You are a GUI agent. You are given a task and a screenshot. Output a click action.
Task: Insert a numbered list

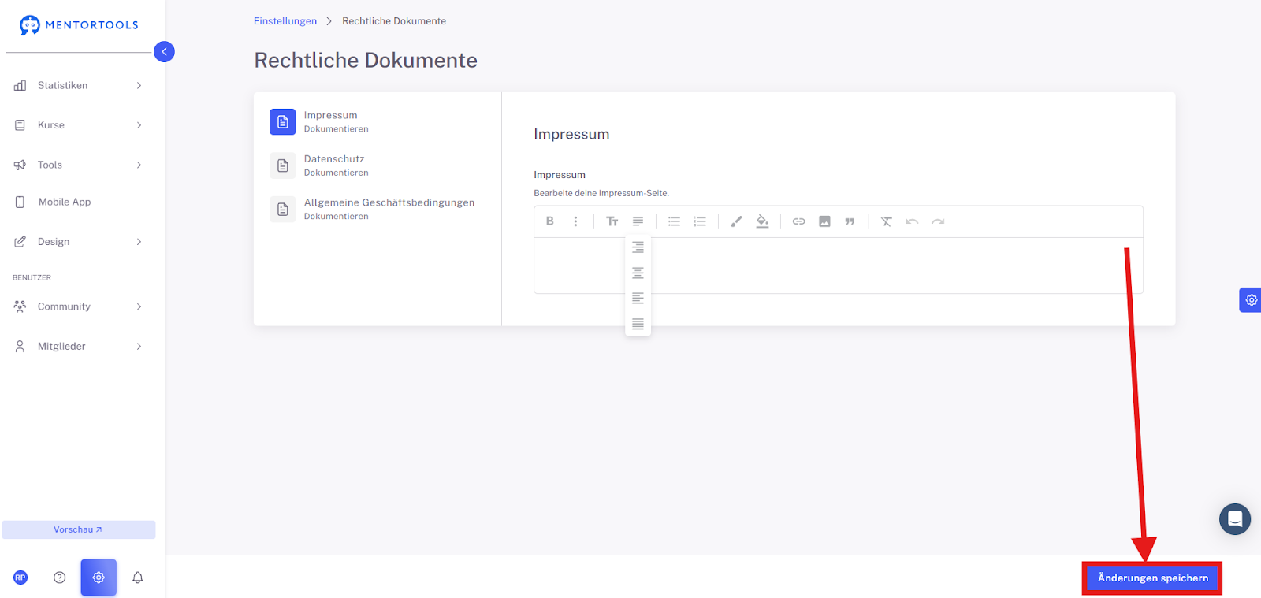pos(700,221)
